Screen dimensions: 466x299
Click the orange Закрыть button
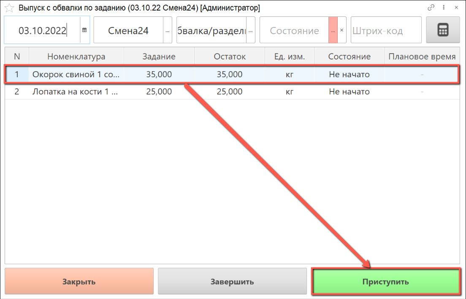coord(79,282)
